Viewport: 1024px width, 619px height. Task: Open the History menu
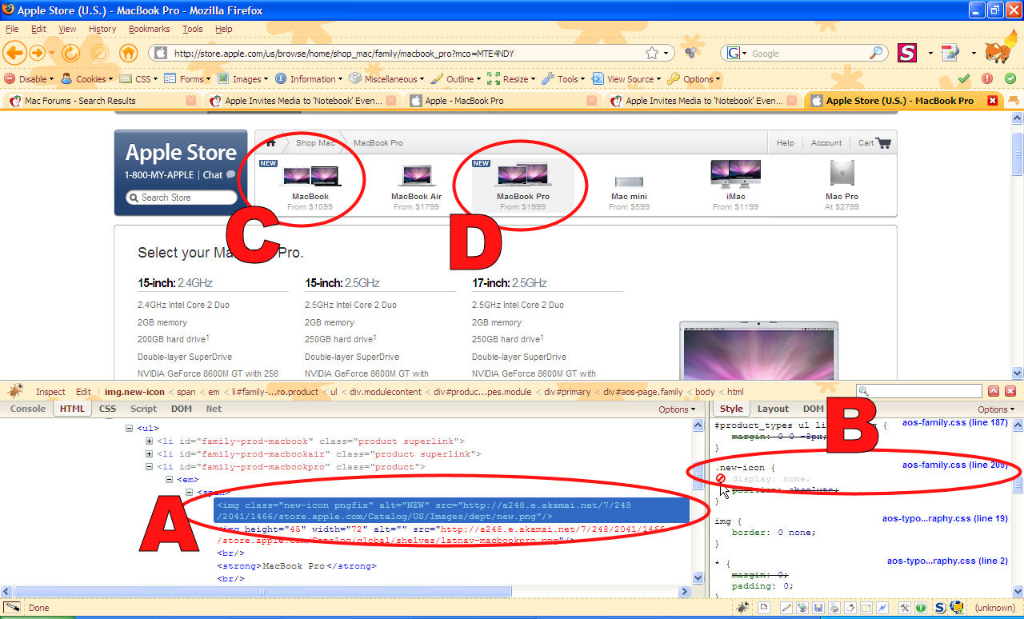click(102, 29)
